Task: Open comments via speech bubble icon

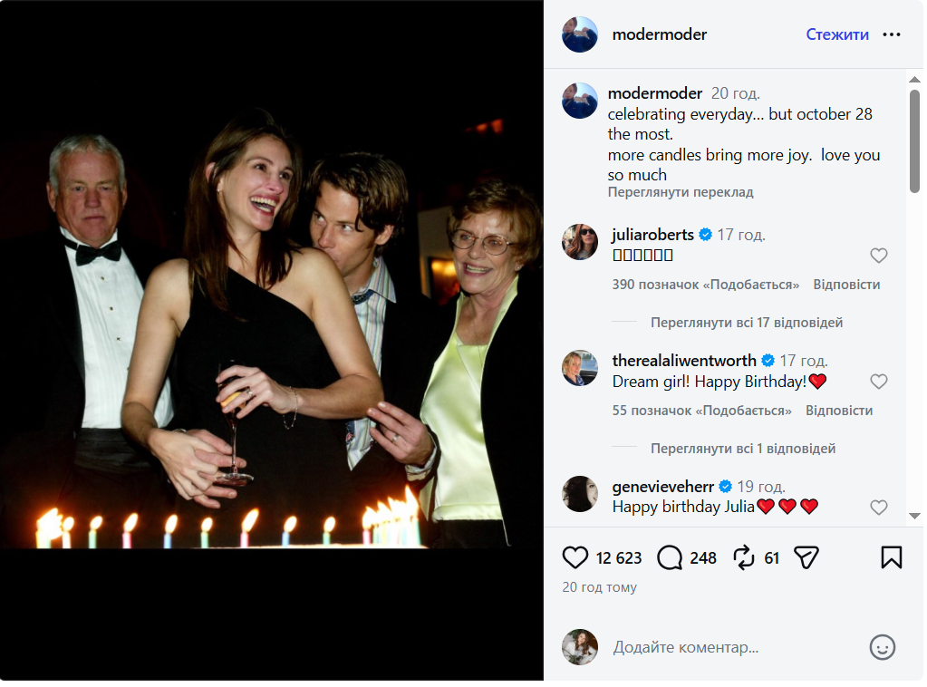Action: (x=670, y=557)
